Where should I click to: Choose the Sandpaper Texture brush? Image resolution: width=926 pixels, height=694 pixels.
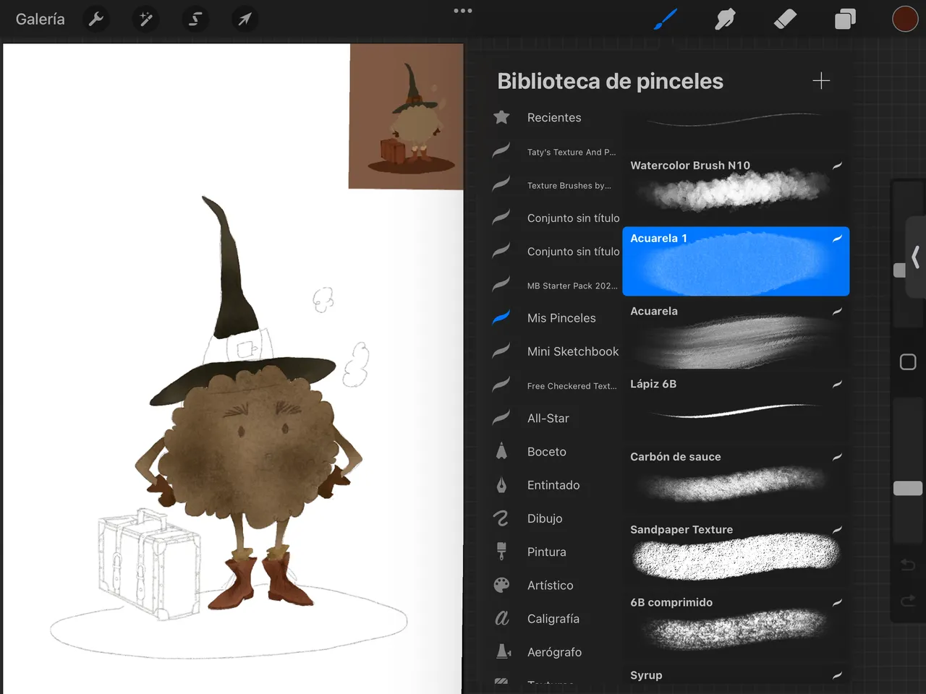736,553
